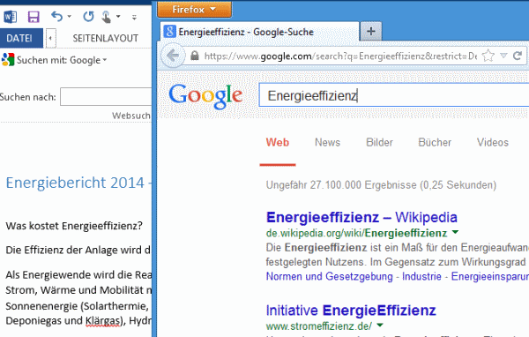Expand the www.stromeffizienz.de result options arrow

[x=380, y=326]
